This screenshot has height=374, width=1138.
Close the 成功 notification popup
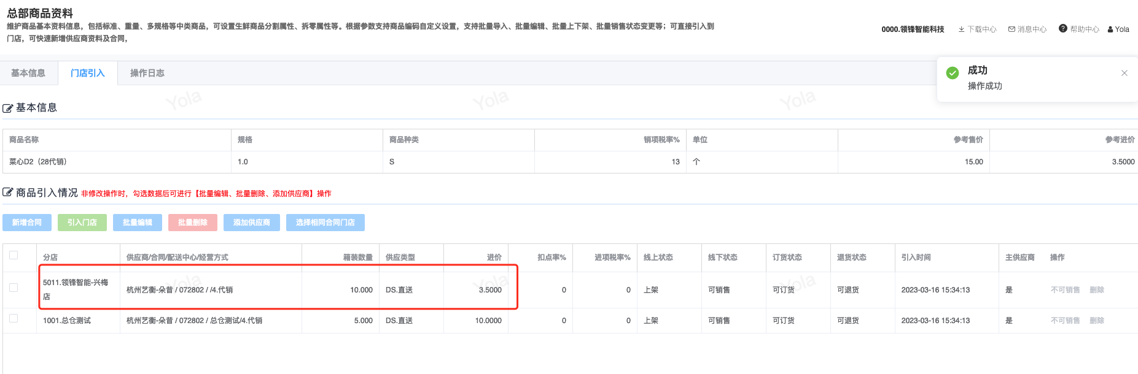1124,73
